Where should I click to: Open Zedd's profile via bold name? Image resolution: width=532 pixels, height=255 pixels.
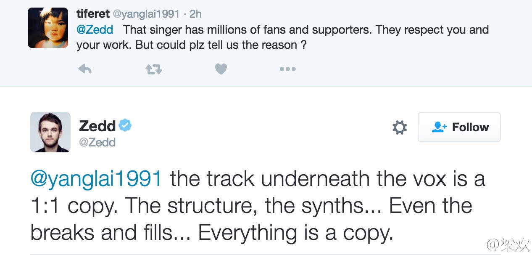(97, 125)
